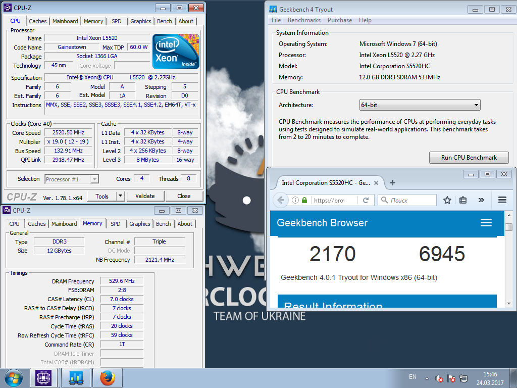The height and width of the screenshot is (388, 517).
Task: Open Firefox hamburger menu
Action: [x=502, y=200]
